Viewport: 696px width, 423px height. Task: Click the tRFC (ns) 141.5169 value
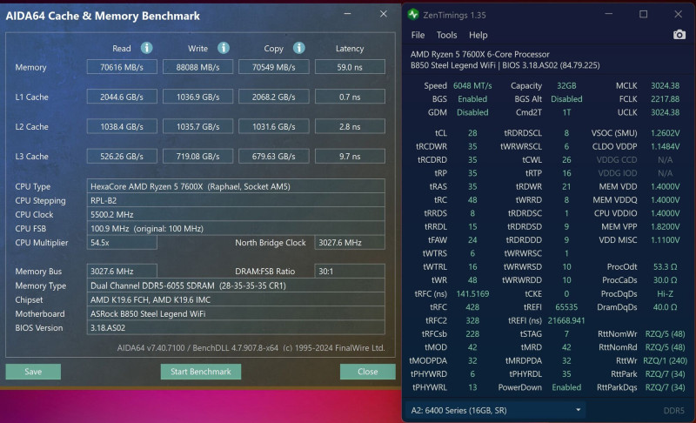coord(472,294)
